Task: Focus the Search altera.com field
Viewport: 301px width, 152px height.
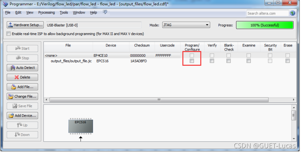Action: tap(267, 14)
